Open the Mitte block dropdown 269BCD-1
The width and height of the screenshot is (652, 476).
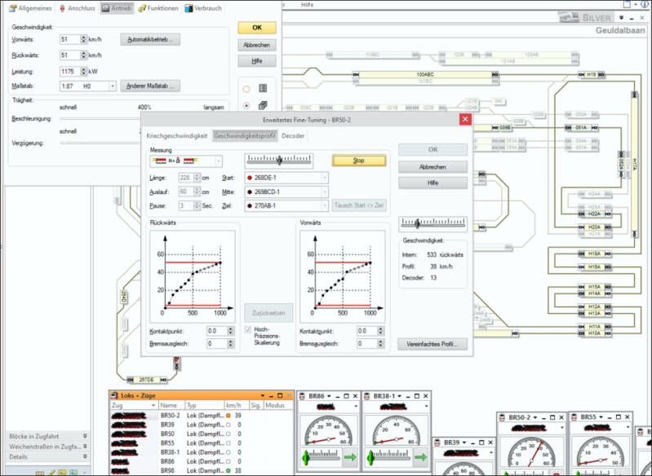coord(325,192)
